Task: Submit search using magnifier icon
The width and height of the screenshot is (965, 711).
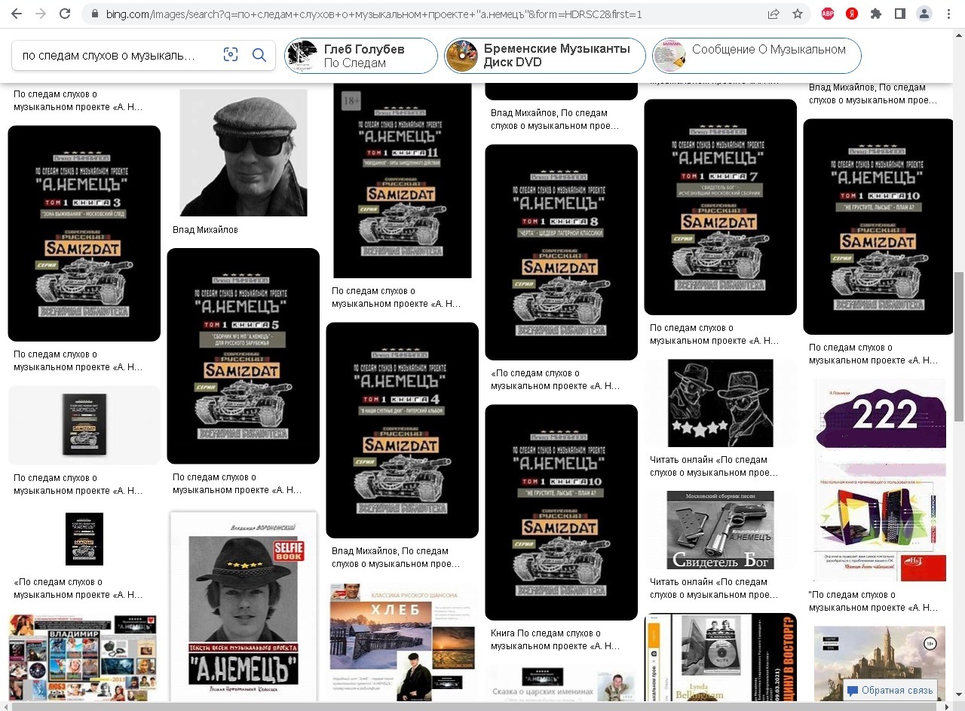Action: [x=259, y=55]
